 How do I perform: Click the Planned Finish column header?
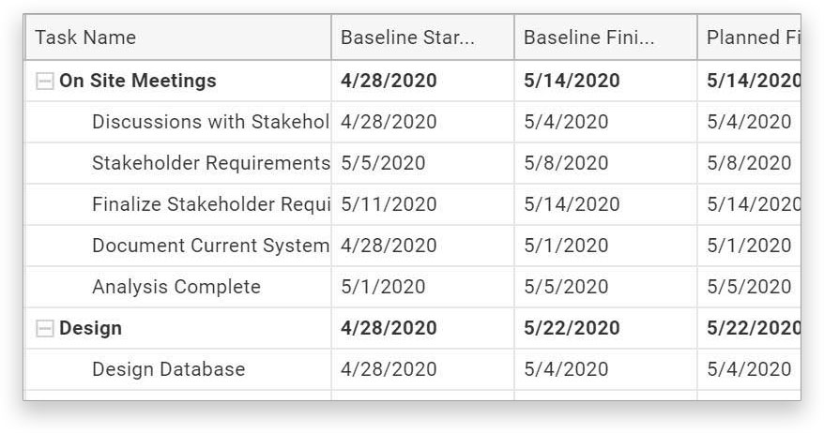click(753, 37)
